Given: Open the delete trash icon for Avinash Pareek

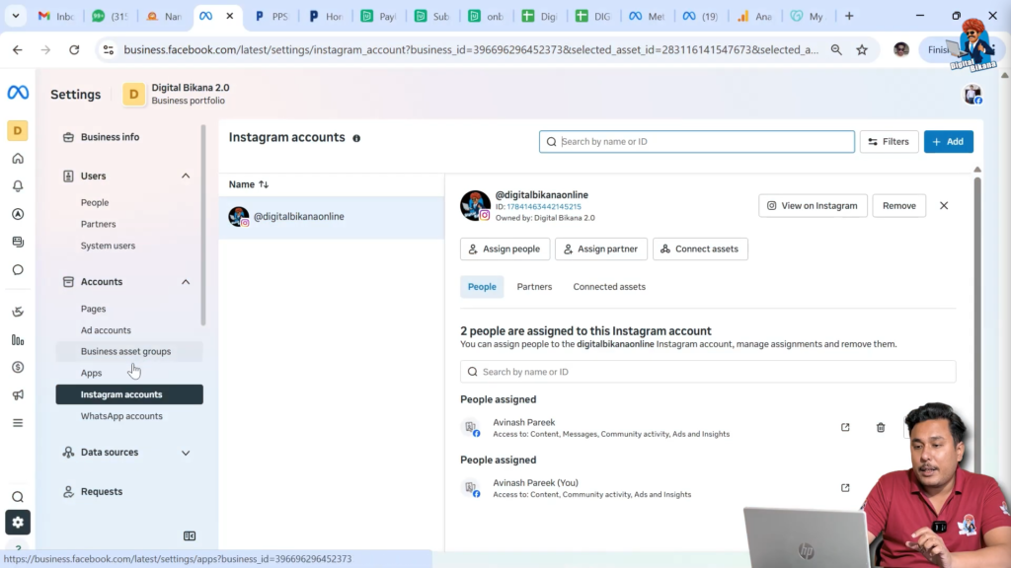Looking at the screenshot, I should point(880,427).
